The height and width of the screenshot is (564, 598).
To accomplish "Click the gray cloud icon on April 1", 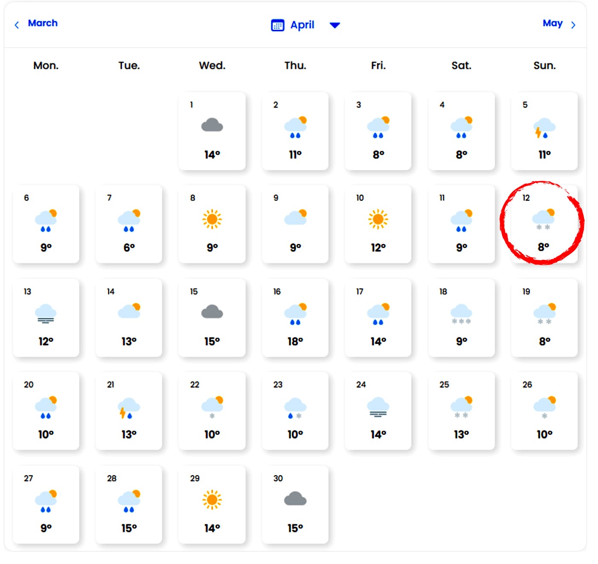I will [212, 126].
